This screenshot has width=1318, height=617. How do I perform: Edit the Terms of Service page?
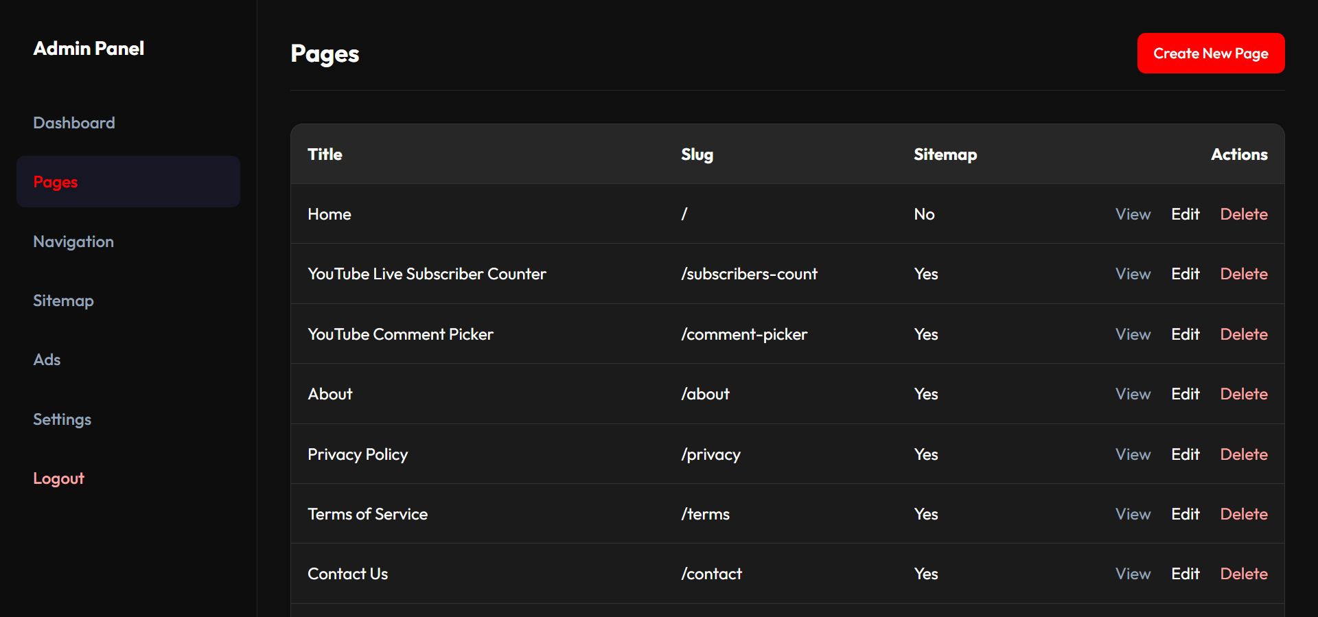click(1185, 514)
